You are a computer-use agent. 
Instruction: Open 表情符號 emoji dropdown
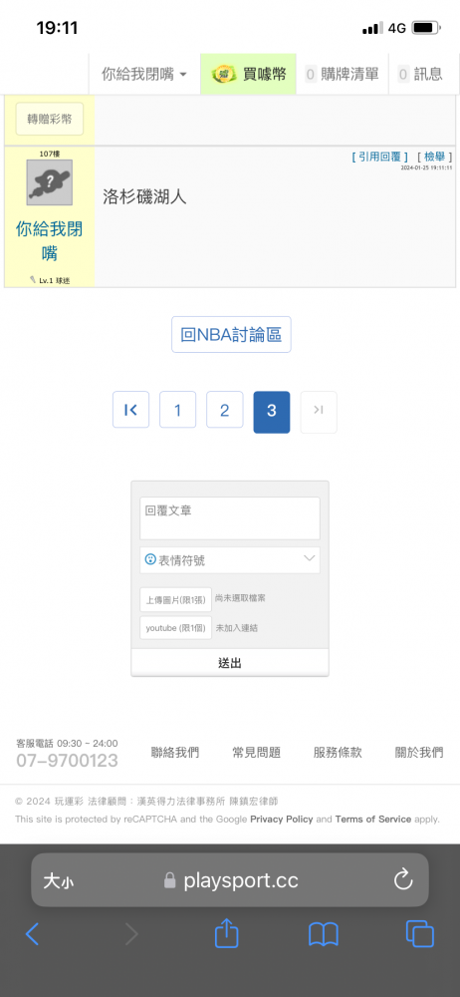click(230, 560)
